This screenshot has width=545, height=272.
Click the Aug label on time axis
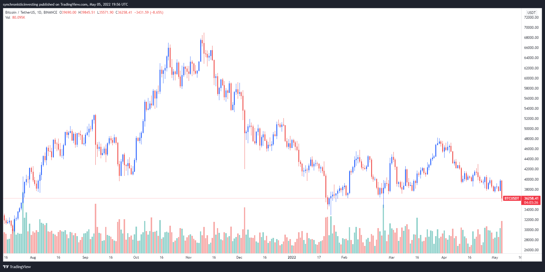coord(33,257)
